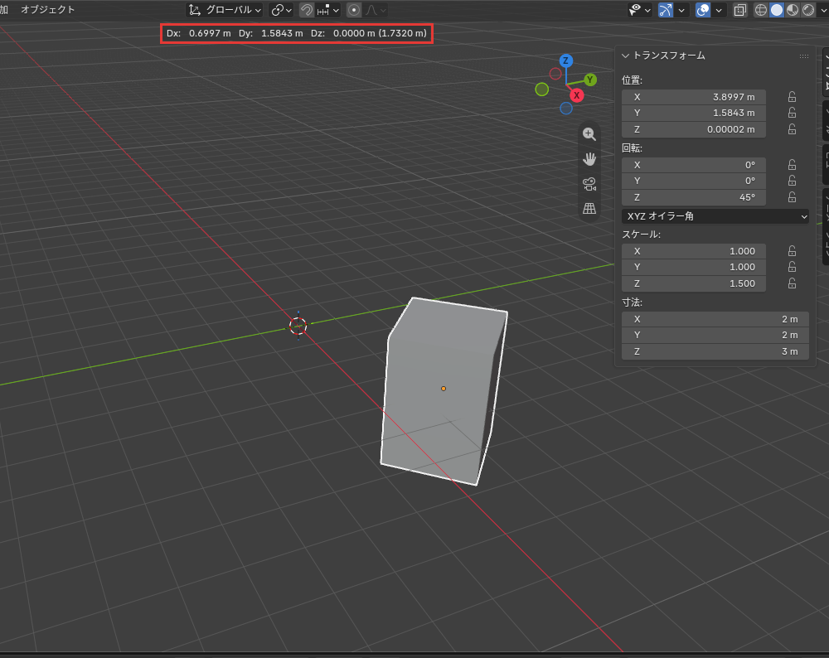
Task: Toggle snapping magnet icon
Action: coord(306,10)
